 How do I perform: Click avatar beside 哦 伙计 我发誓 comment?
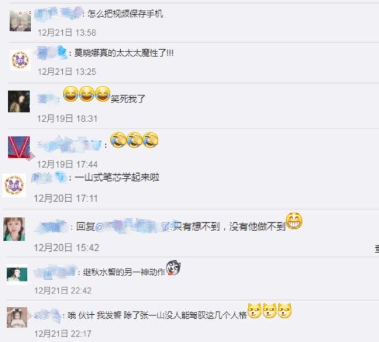pos(17,317)
